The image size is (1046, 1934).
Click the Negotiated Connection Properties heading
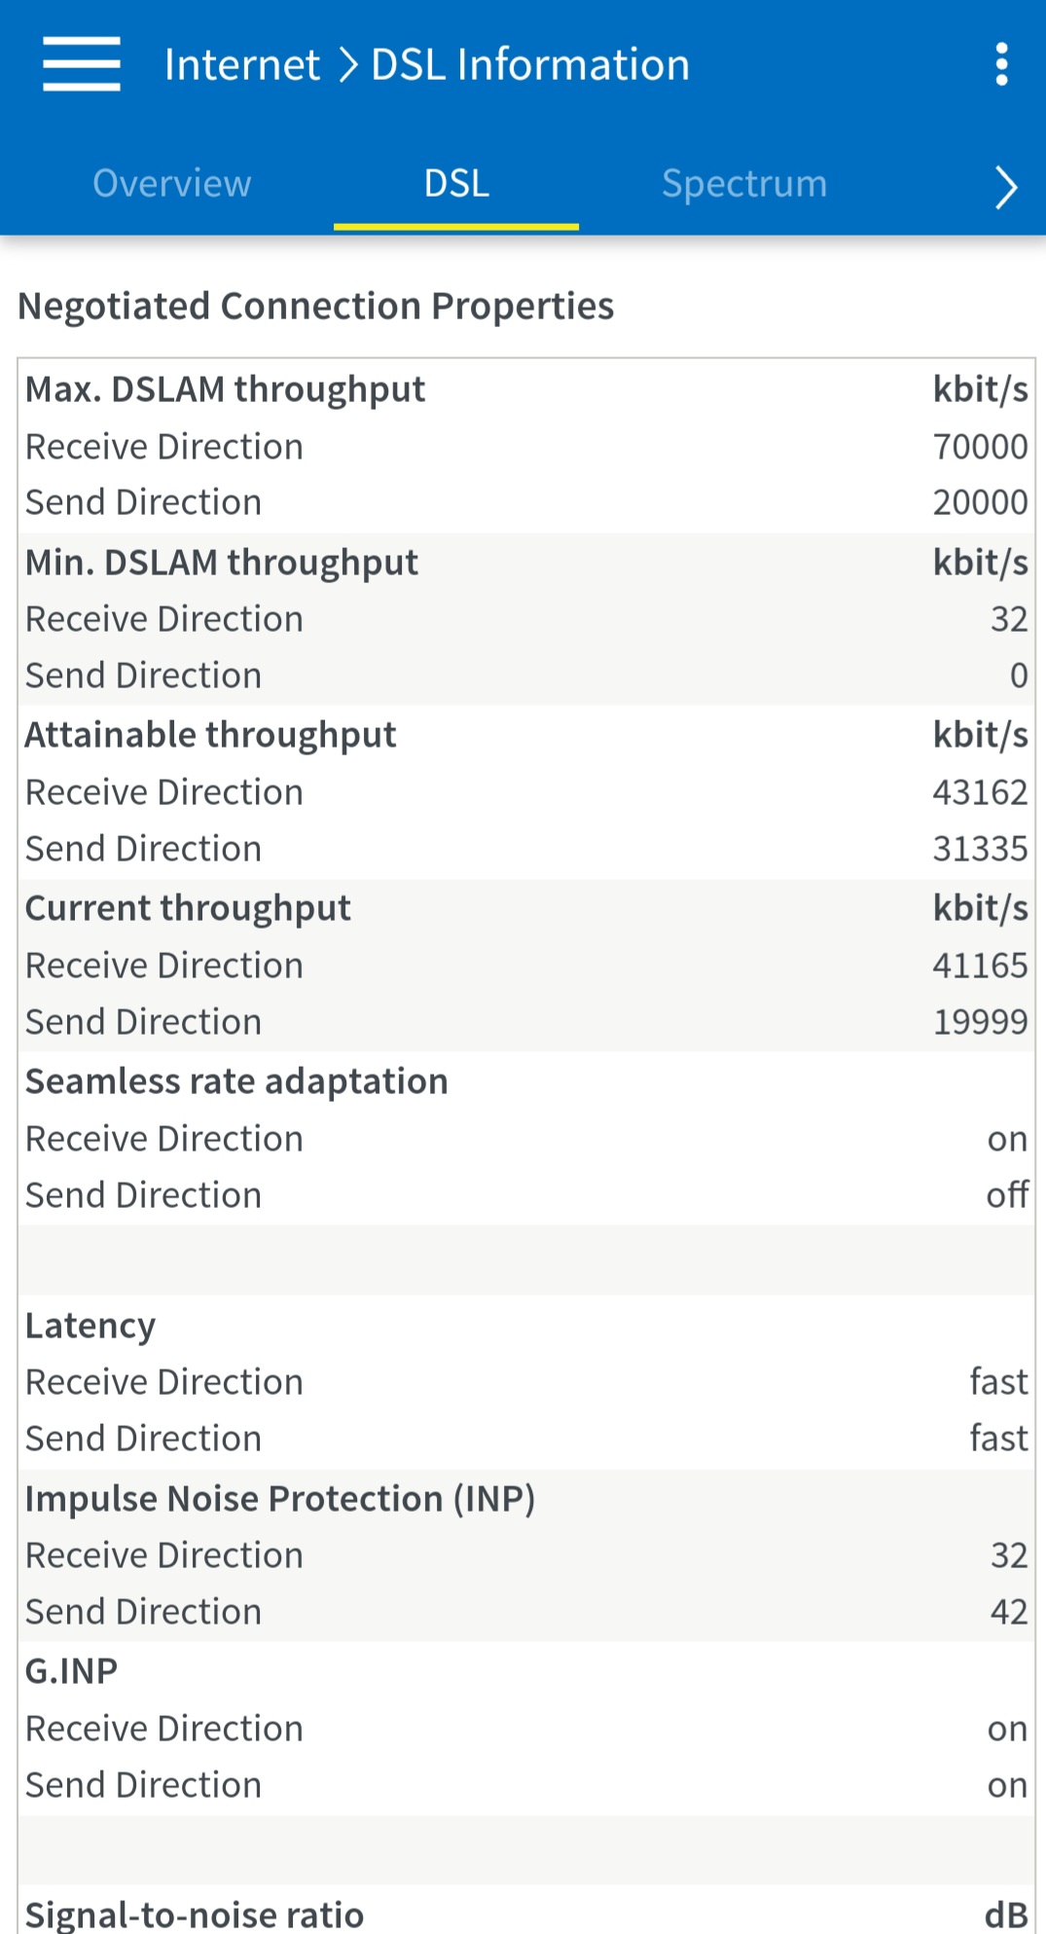[316, 306]
